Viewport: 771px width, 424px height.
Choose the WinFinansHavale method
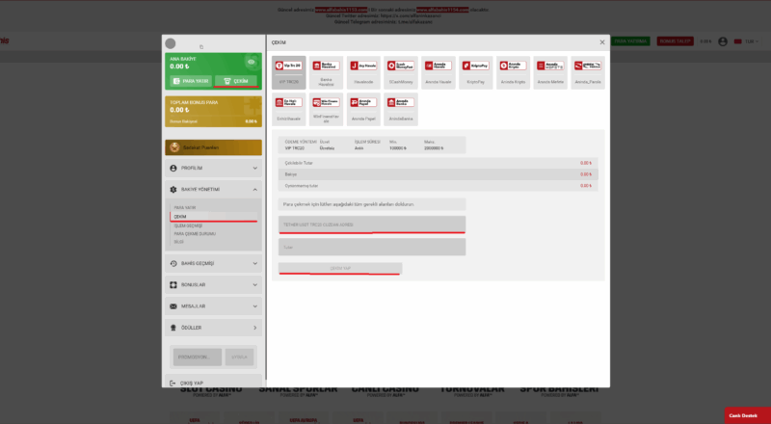click(x=326, y=109)
